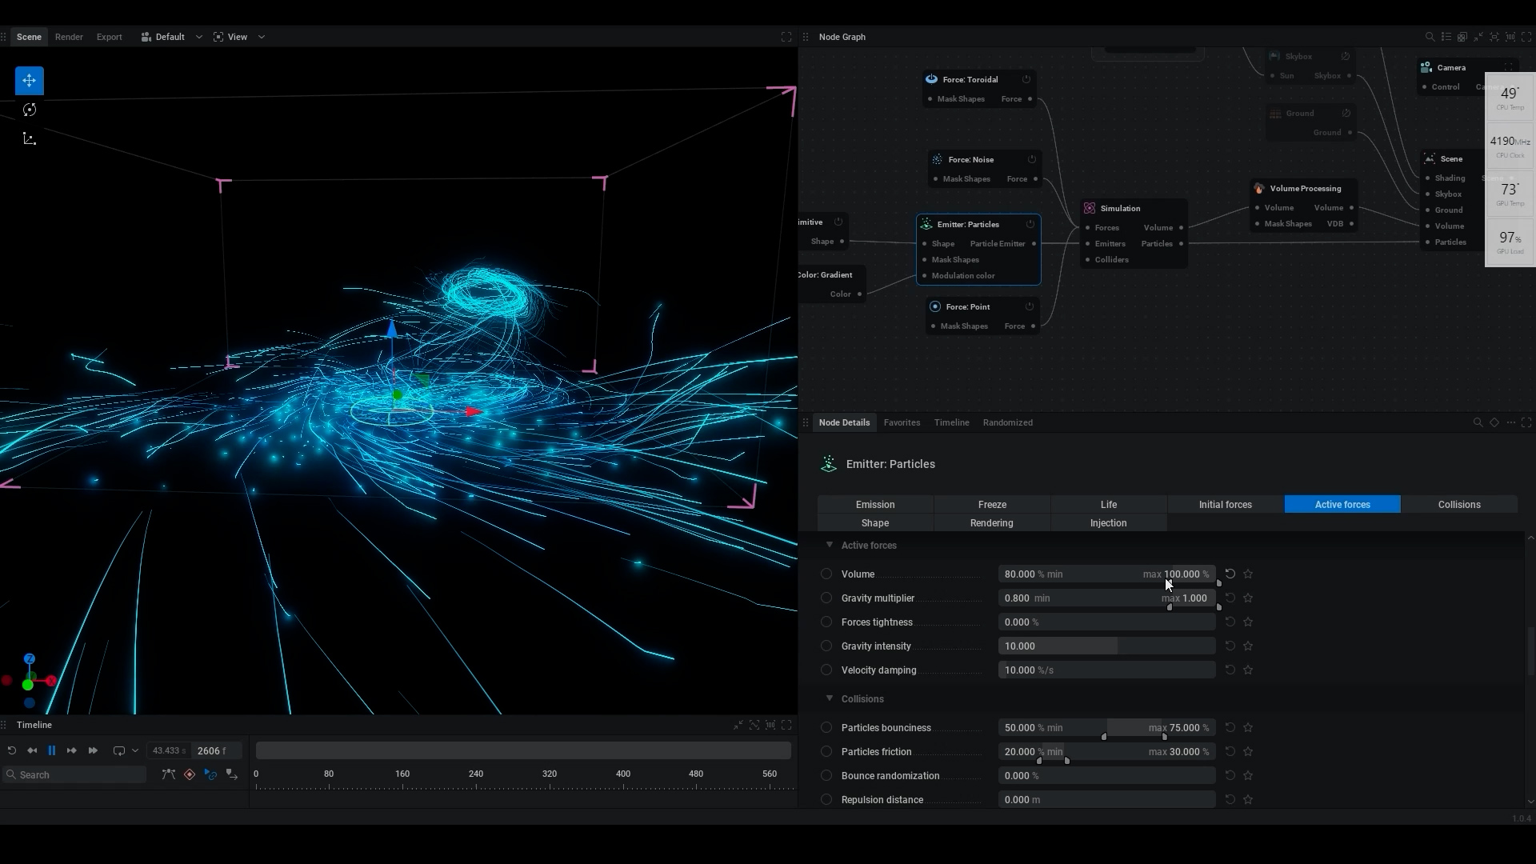The width and height of the screenshot is (1536, 864).
Task: Switch to the Render tab
Action: [69, 37]
